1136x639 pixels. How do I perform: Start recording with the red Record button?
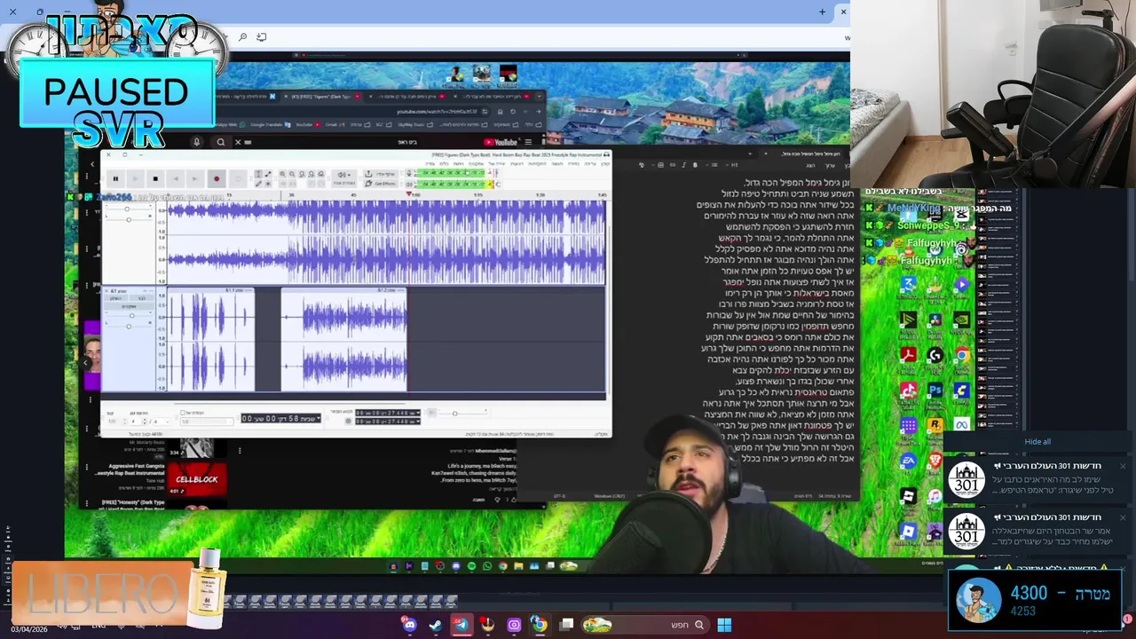[217, 178]
